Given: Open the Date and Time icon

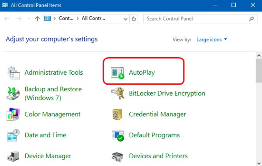Looking at the screenshot, I should 13,135.
